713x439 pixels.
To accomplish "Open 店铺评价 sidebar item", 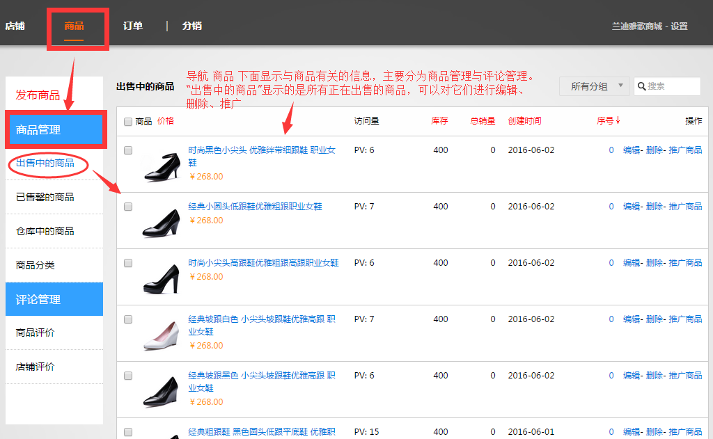I will pos(35,367).
